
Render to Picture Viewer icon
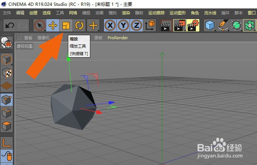point(180,25)
